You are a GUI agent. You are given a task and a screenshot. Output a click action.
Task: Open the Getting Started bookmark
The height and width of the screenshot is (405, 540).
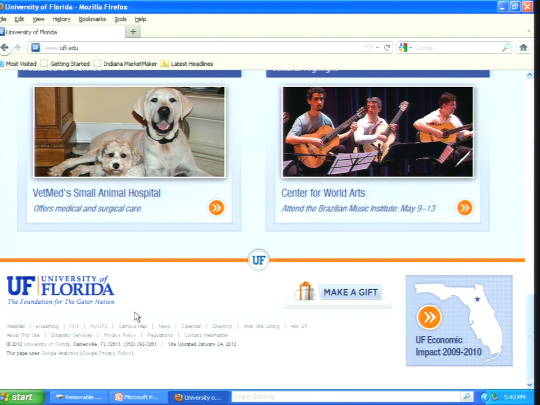point(65,64)
